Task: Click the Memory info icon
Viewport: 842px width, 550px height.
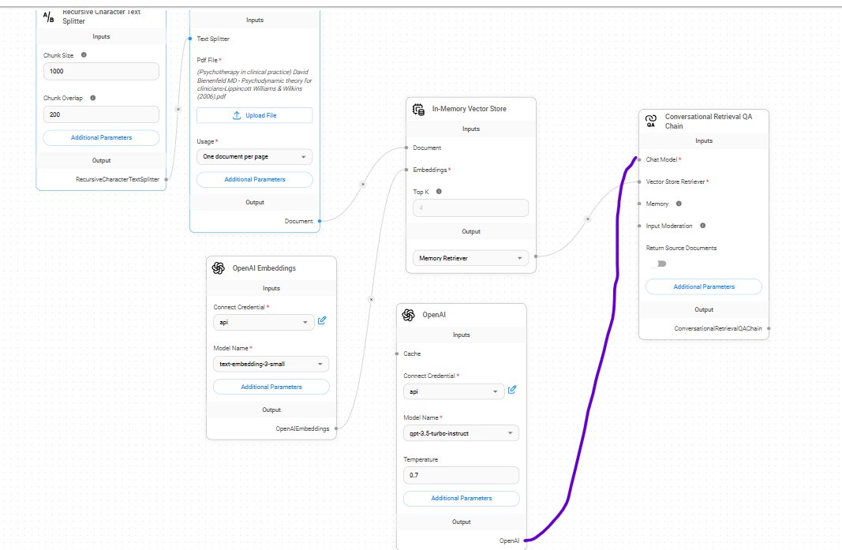Action: [x=679, y=204]
